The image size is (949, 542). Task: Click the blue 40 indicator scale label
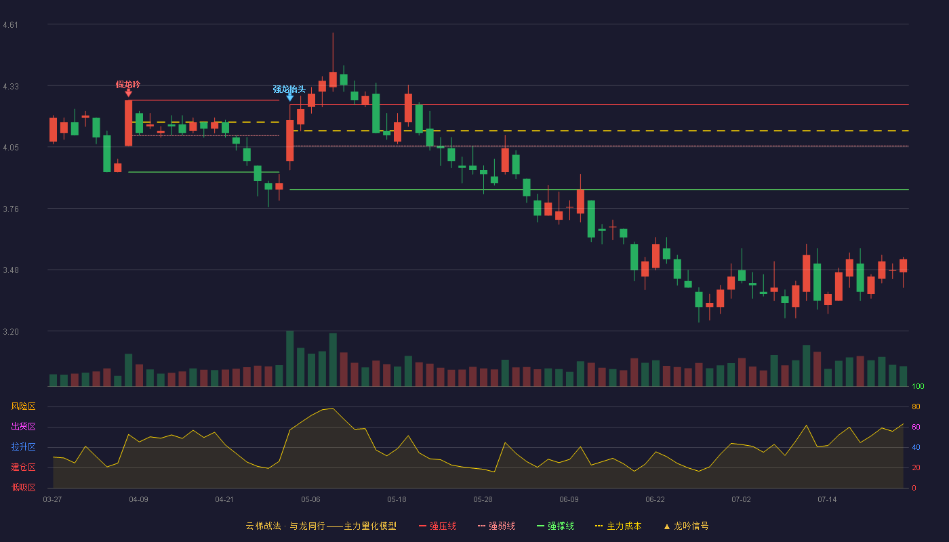(916, 447)
